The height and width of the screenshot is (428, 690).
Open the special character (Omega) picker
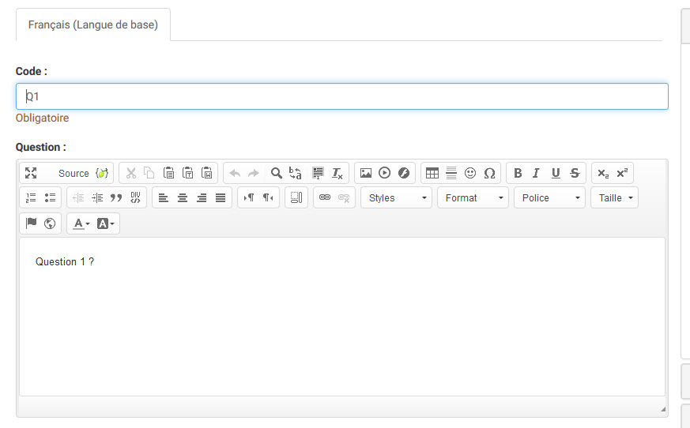tap(489, 173)
